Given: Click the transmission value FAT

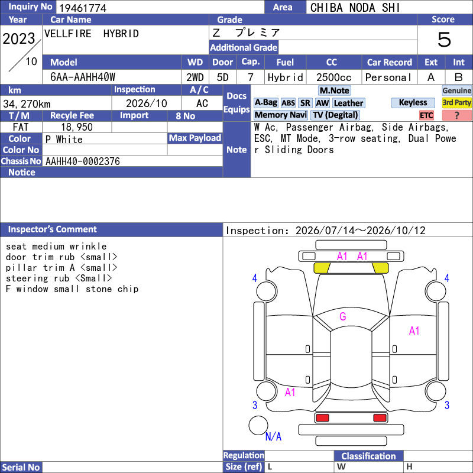Looking at the screenshot, I should tap(21, 127).
